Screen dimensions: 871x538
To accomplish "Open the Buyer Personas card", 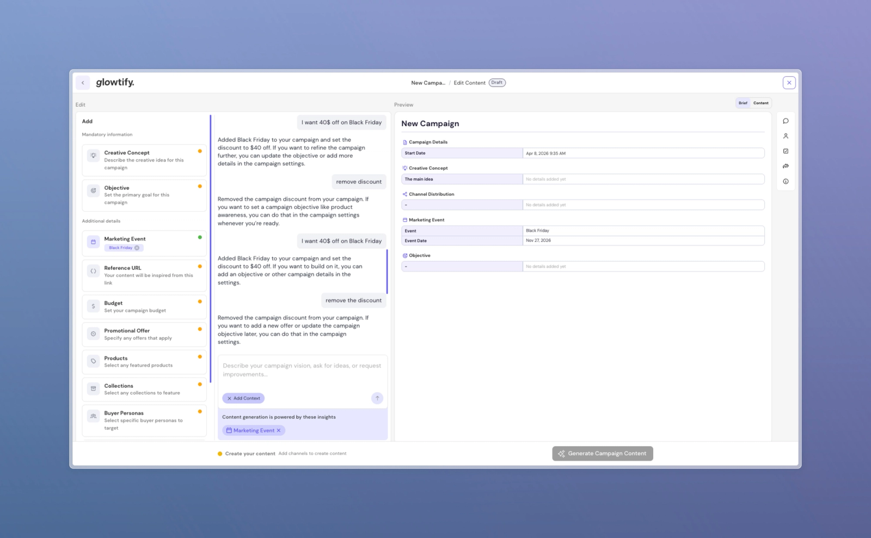I will [x=144, y=420].
